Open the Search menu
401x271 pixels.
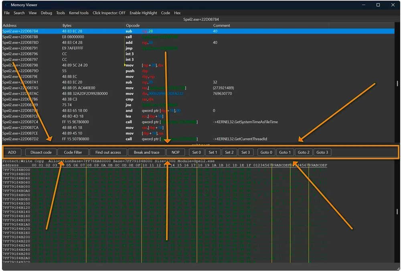19,13
